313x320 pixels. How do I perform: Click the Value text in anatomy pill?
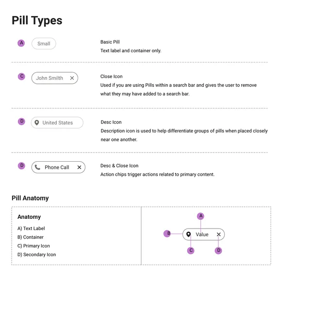(x=202, y=234)
